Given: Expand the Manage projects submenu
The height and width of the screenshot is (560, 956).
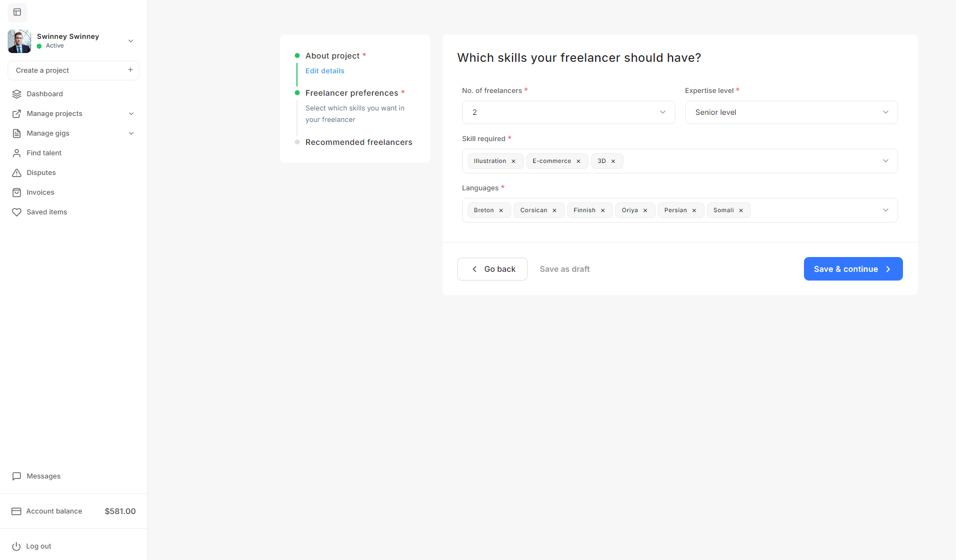Looking at the screenshot, I should (131, 114).
